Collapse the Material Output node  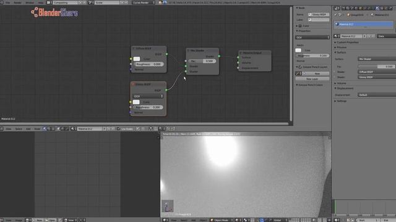click(241, 53)
